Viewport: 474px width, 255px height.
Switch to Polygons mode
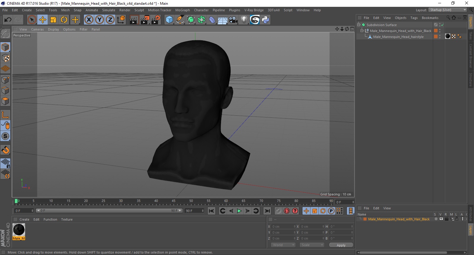coord(5,101)
